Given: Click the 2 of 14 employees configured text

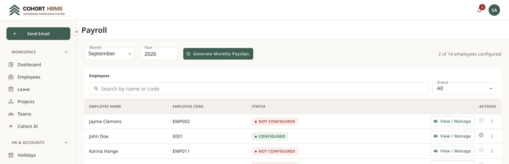Looking at the screenshot, I should coord(470,54).
